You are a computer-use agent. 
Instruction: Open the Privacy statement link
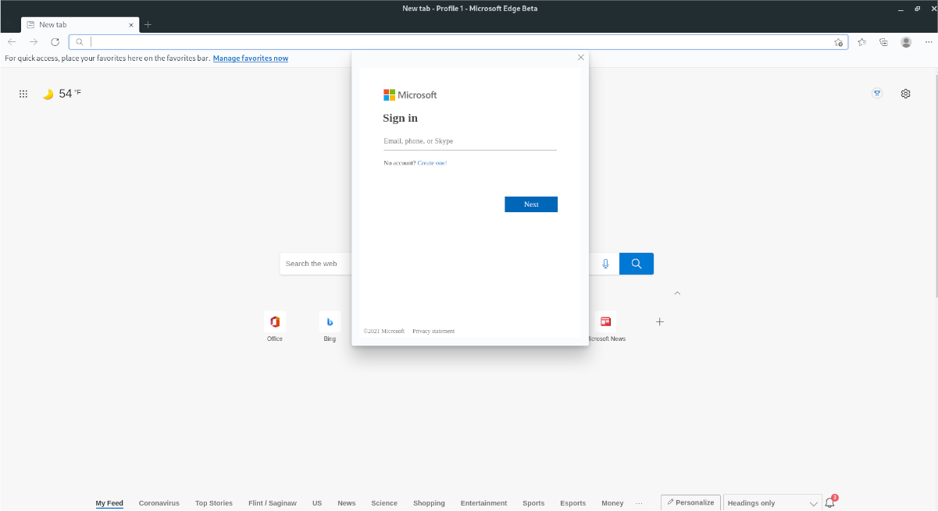click(x=433, y=332)
